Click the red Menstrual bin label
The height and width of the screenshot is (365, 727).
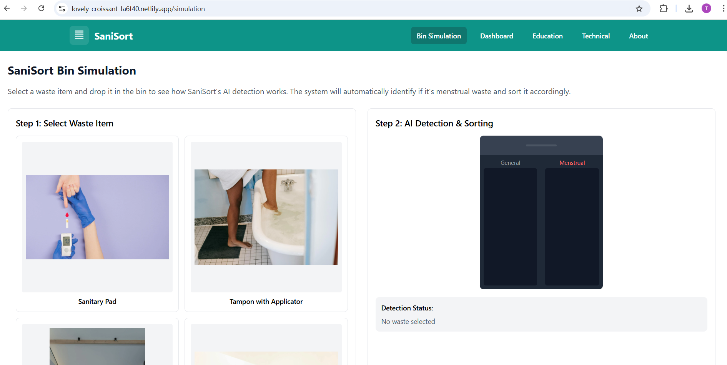click(x=572, y=163)
